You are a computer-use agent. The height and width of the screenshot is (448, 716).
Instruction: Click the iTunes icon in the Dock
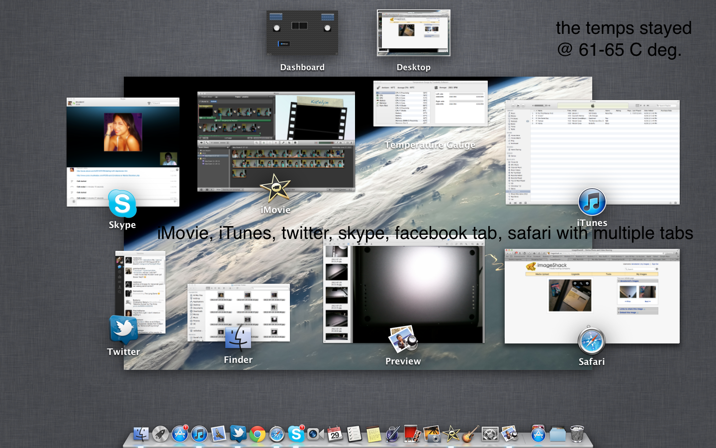click(x=199, y=434)
